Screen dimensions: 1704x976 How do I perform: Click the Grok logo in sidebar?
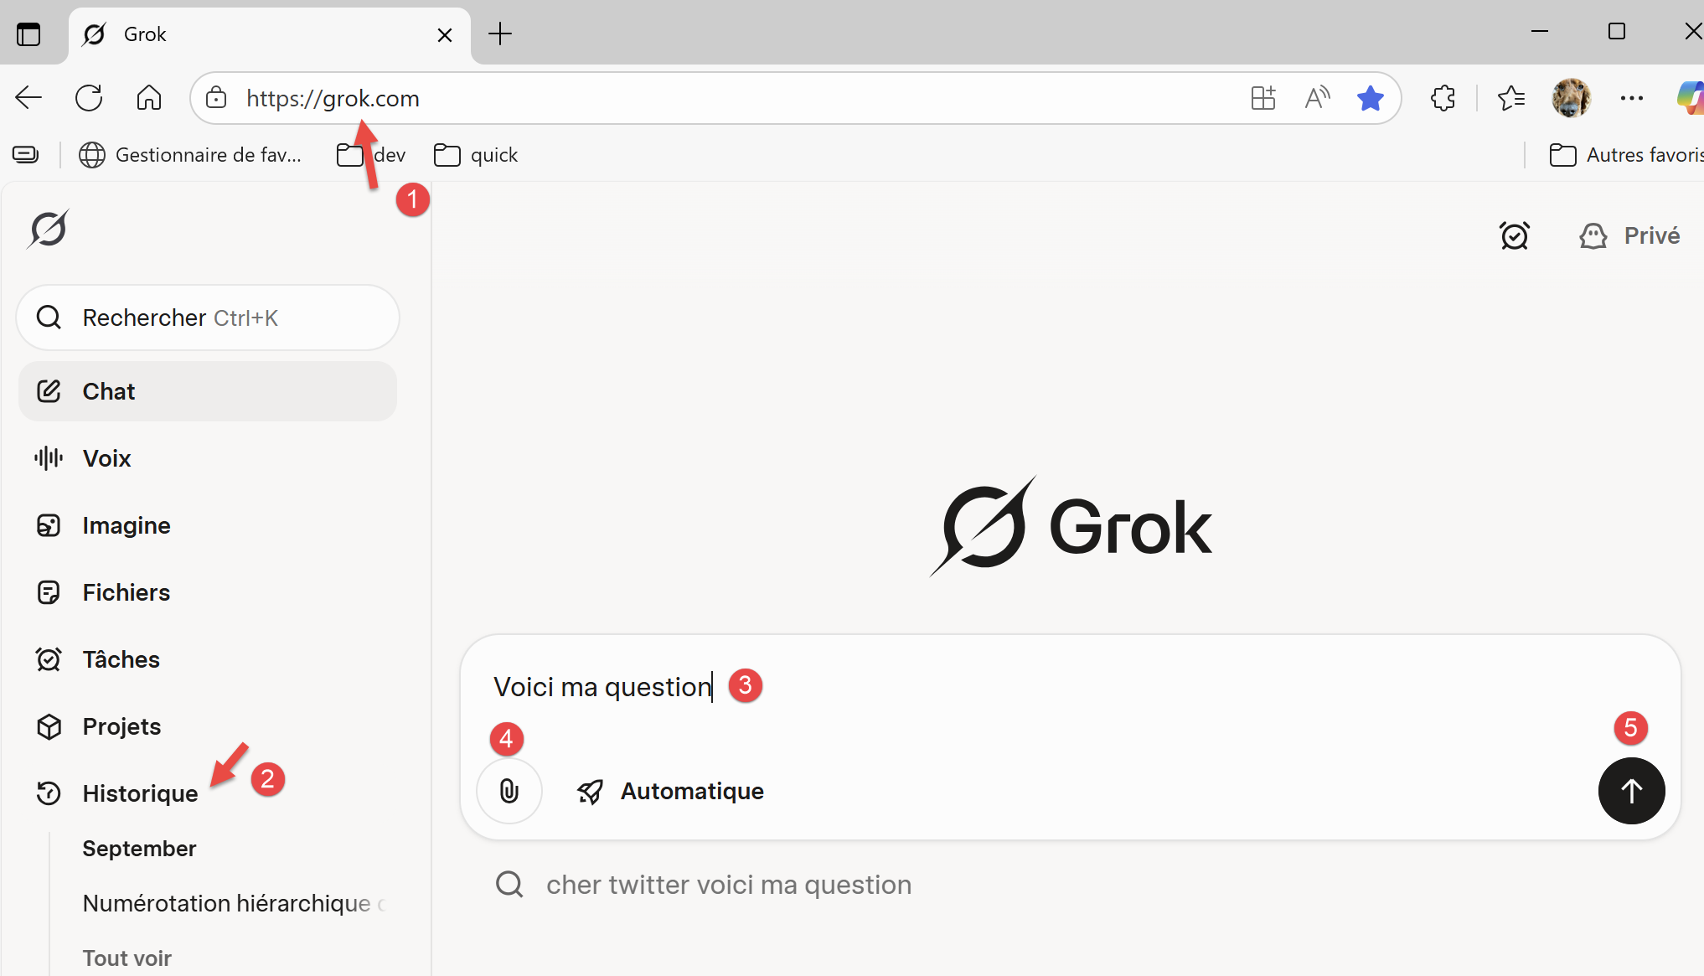point(49,230)
